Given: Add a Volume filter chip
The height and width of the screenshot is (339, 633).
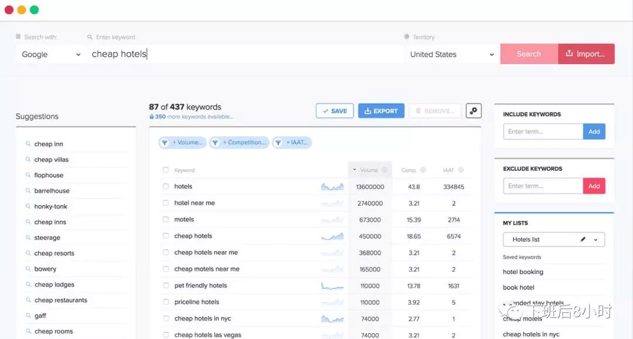Looking at the screenshot, I should click(x=182, y=143).
